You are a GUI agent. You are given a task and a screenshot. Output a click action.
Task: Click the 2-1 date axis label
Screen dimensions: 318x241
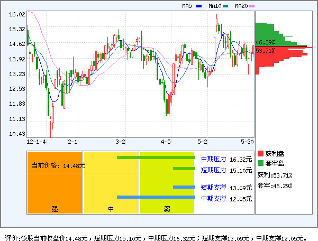[72, 142]
